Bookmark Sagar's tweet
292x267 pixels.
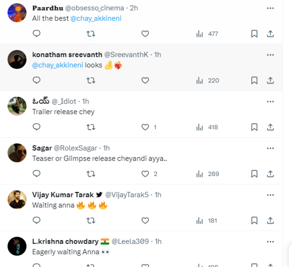[x=254, y=174]
